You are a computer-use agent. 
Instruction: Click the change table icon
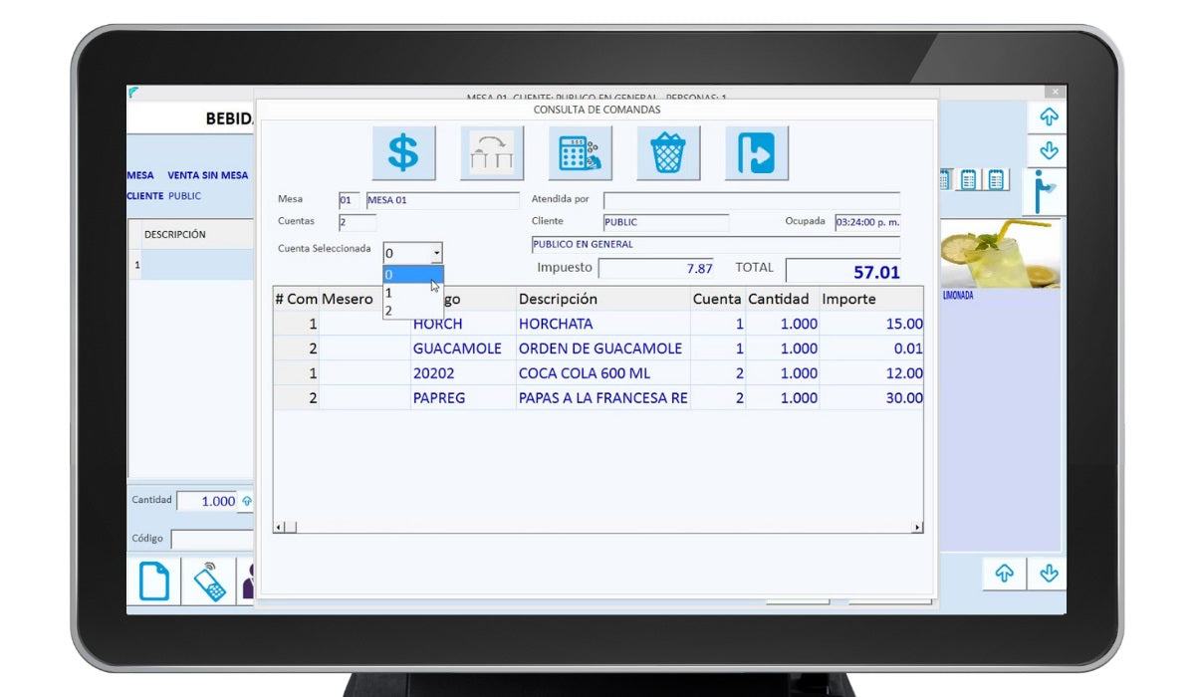point(492,153)
